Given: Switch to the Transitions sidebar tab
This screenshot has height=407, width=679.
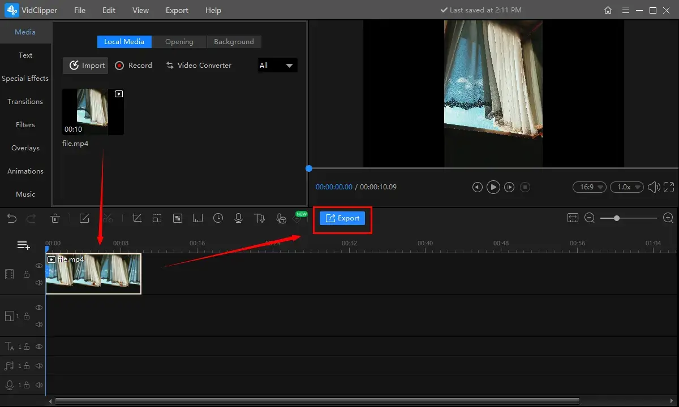Looking at the screenshot, I should [25, 102].
